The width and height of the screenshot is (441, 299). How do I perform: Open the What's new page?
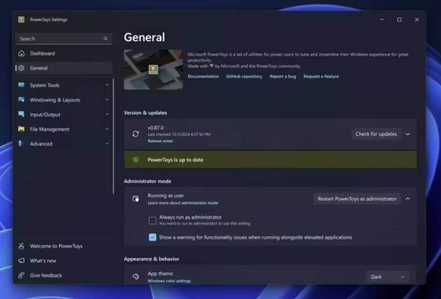[x=64, y=261]
